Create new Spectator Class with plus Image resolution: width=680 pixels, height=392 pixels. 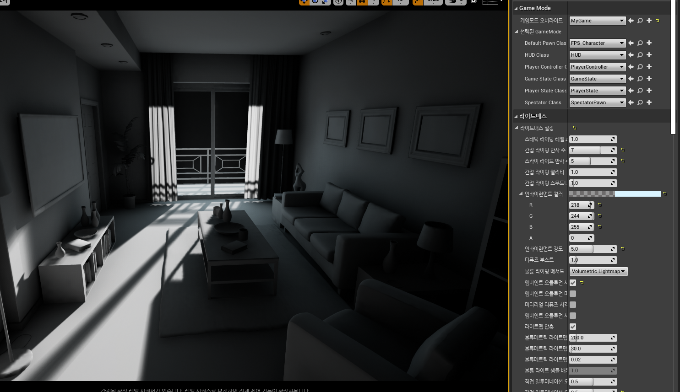pos(649,102)
